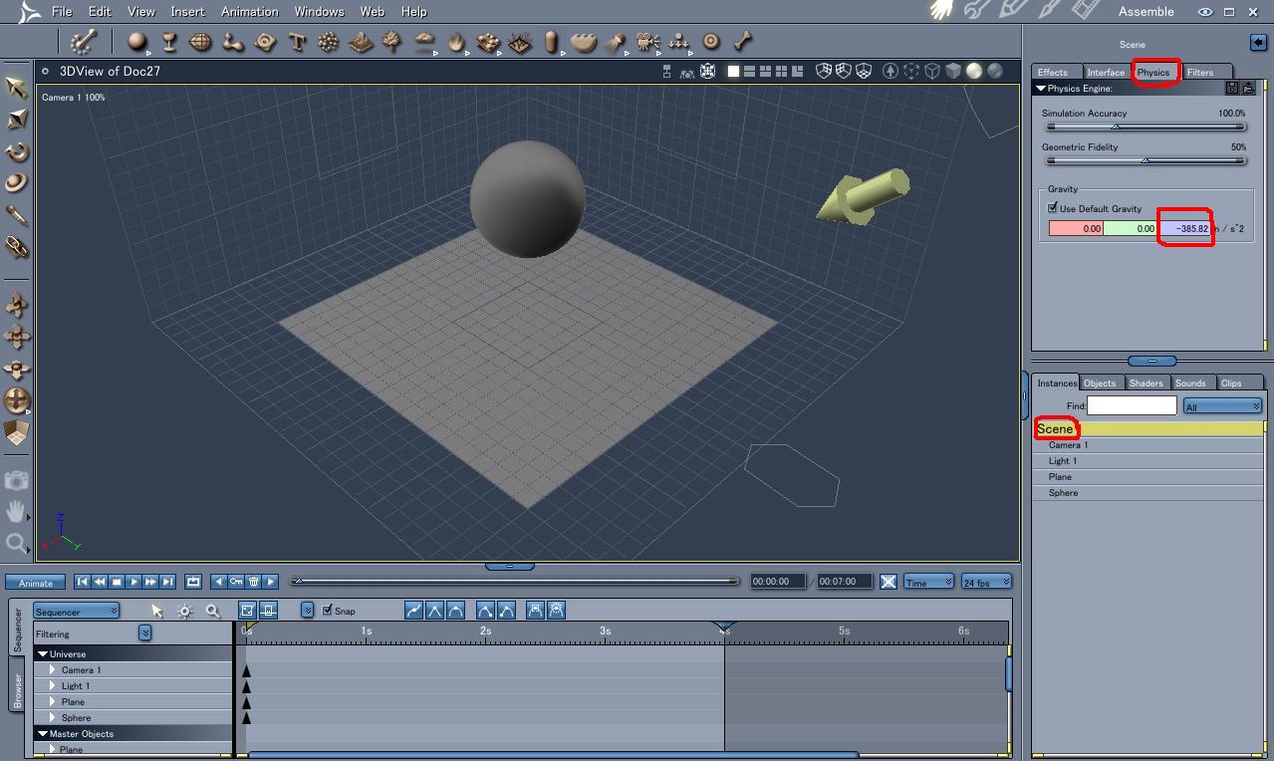Click the target helper object icon
The width and height of the screenshot is (1274, 761).
point(711,42)
